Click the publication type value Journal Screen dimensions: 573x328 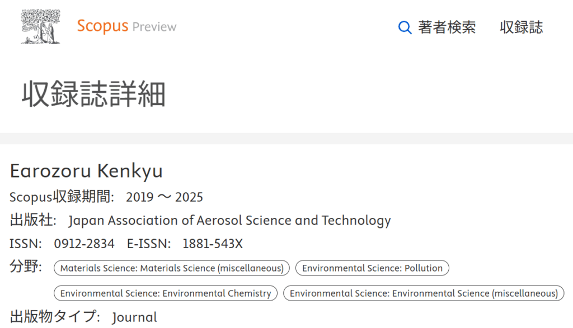[134, 317]
